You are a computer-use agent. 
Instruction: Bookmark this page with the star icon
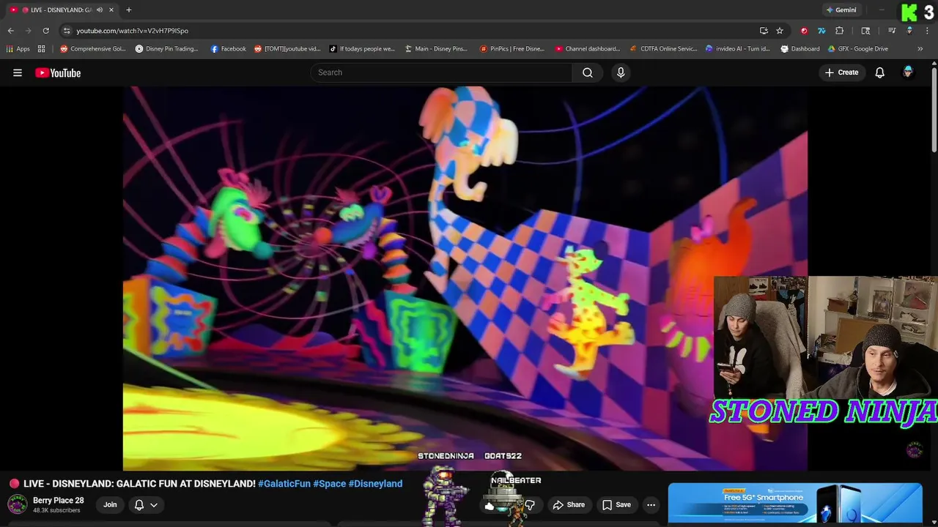point(780,31)
